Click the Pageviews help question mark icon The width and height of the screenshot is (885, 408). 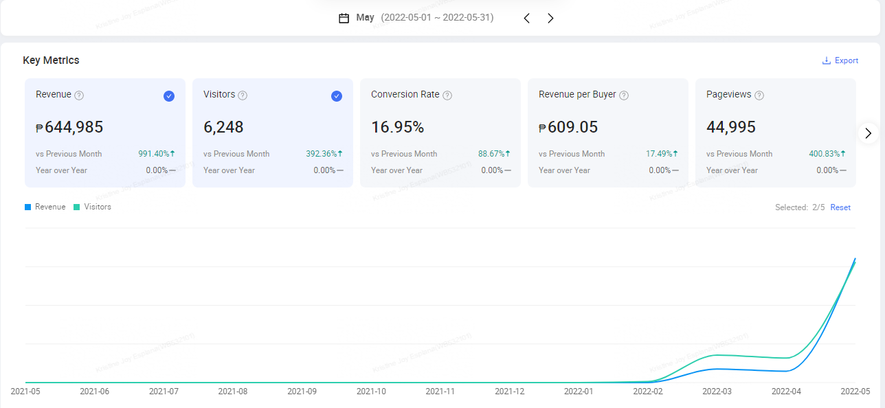pos(759,95)
